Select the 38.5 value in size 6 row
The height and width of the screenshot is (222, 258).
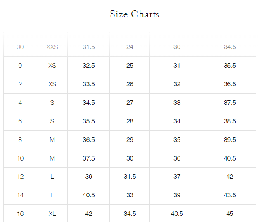[x=230, y=121]
